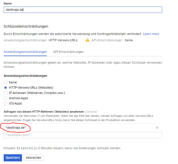Focus the *.example.com/* referrer input
The height and width of the screenshot is (164, 178).
(83, 135)
